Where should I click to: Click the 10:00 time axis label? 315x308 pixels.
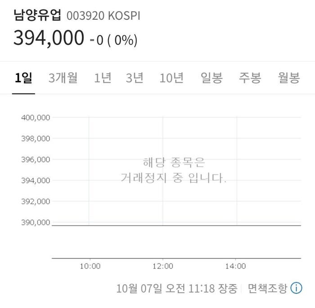click(90, 266)
